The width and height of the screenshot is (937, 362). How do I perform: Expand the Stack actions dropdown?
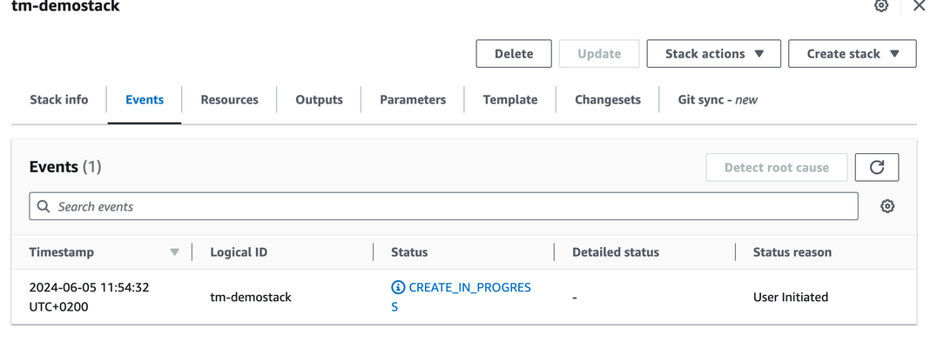pyautogui.click(x=714, y=54)
